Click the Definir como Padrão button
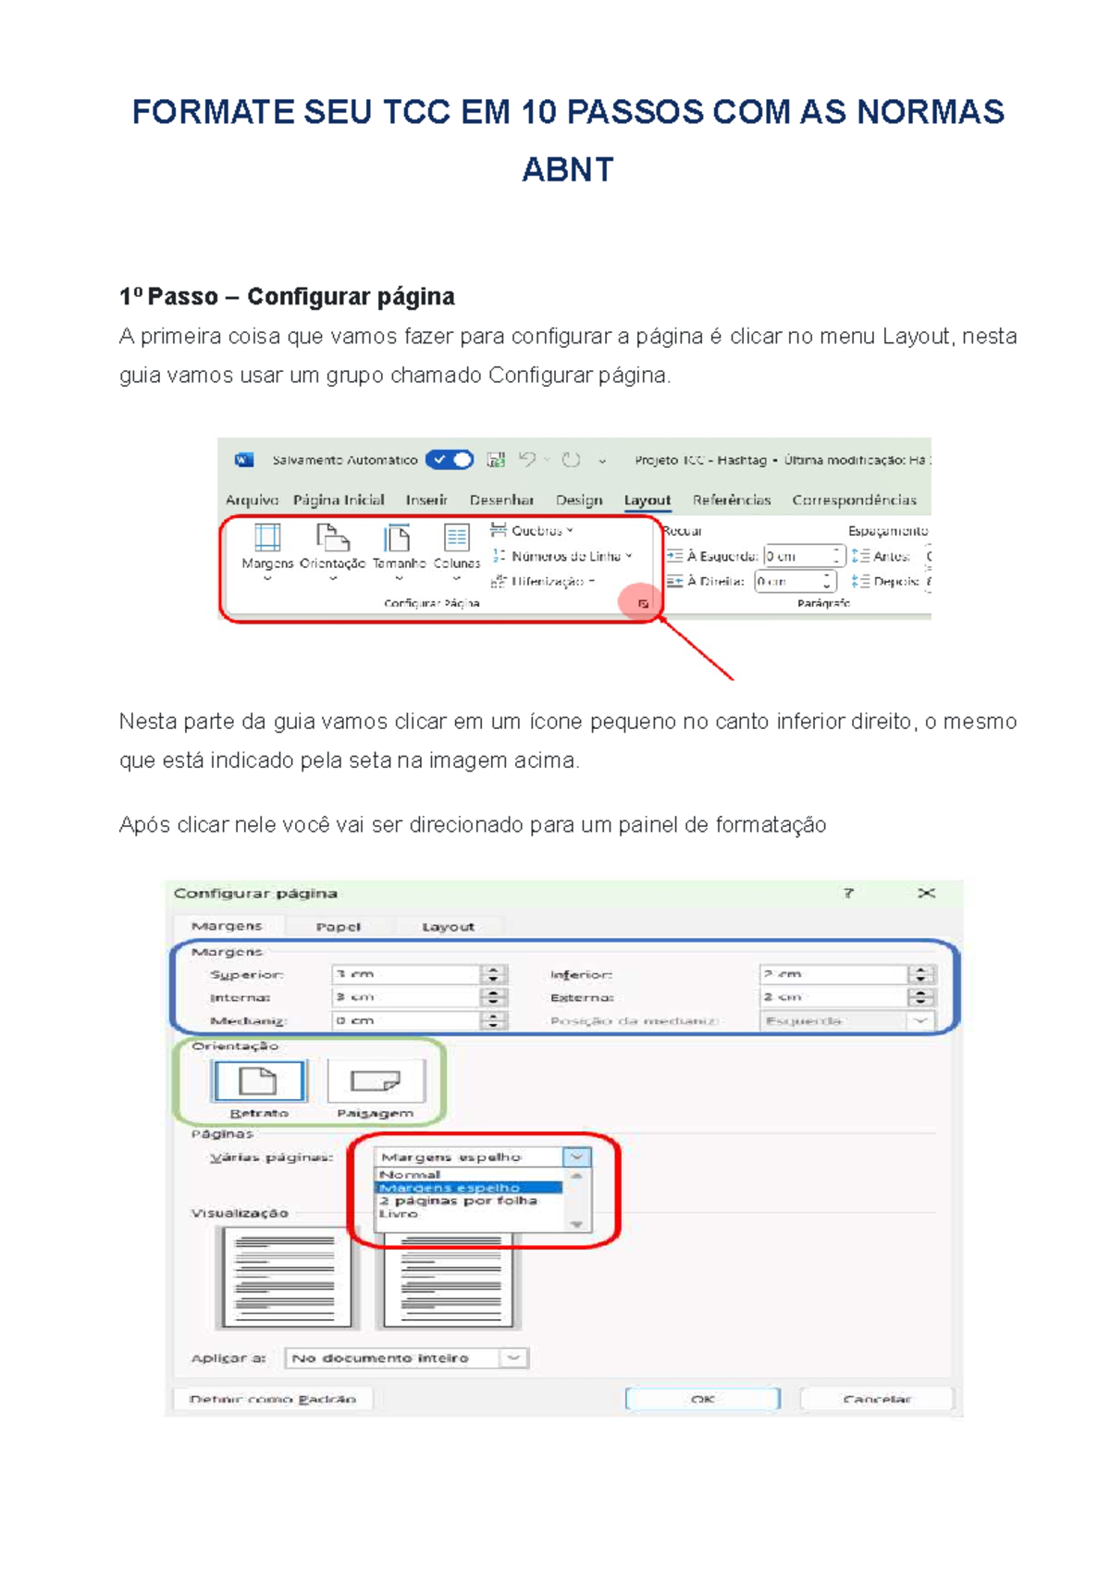The image size is (1110, 1569). point(273,1398)
